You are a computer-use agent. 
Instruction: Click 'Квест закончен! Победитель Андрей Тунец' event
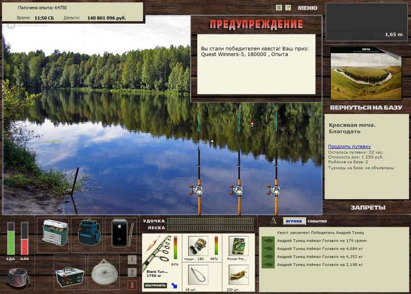pyautogui.click(x=320, y=232)
